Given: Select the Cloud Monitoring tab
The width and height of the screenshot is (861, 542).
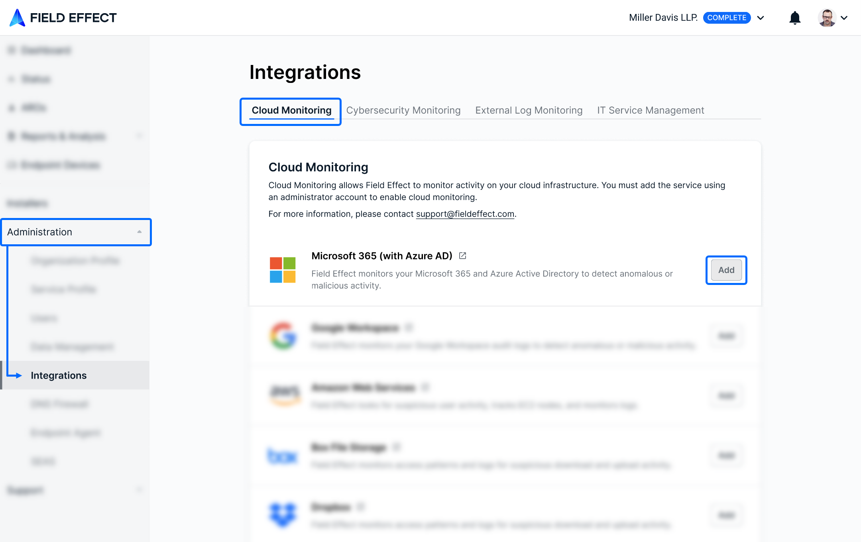Looking at the screenshot, I should (x=291, y=110).
